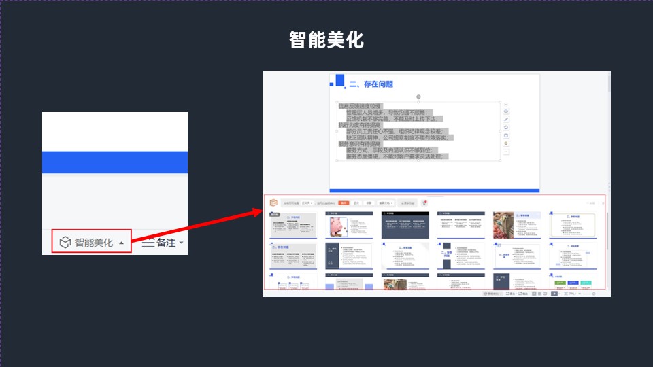Click the text line 服务意识有待提高
The image size is (653, 367).
coord(359,143)
